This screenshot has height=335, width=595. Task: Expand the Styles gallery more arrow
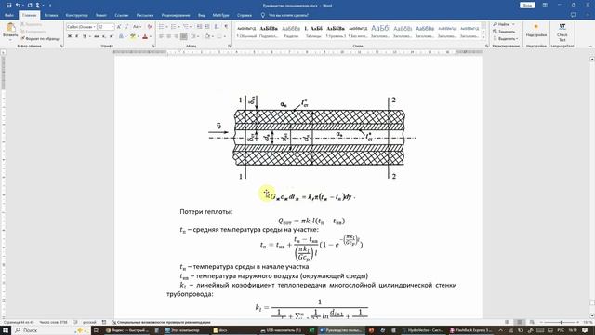click(483, 37)
